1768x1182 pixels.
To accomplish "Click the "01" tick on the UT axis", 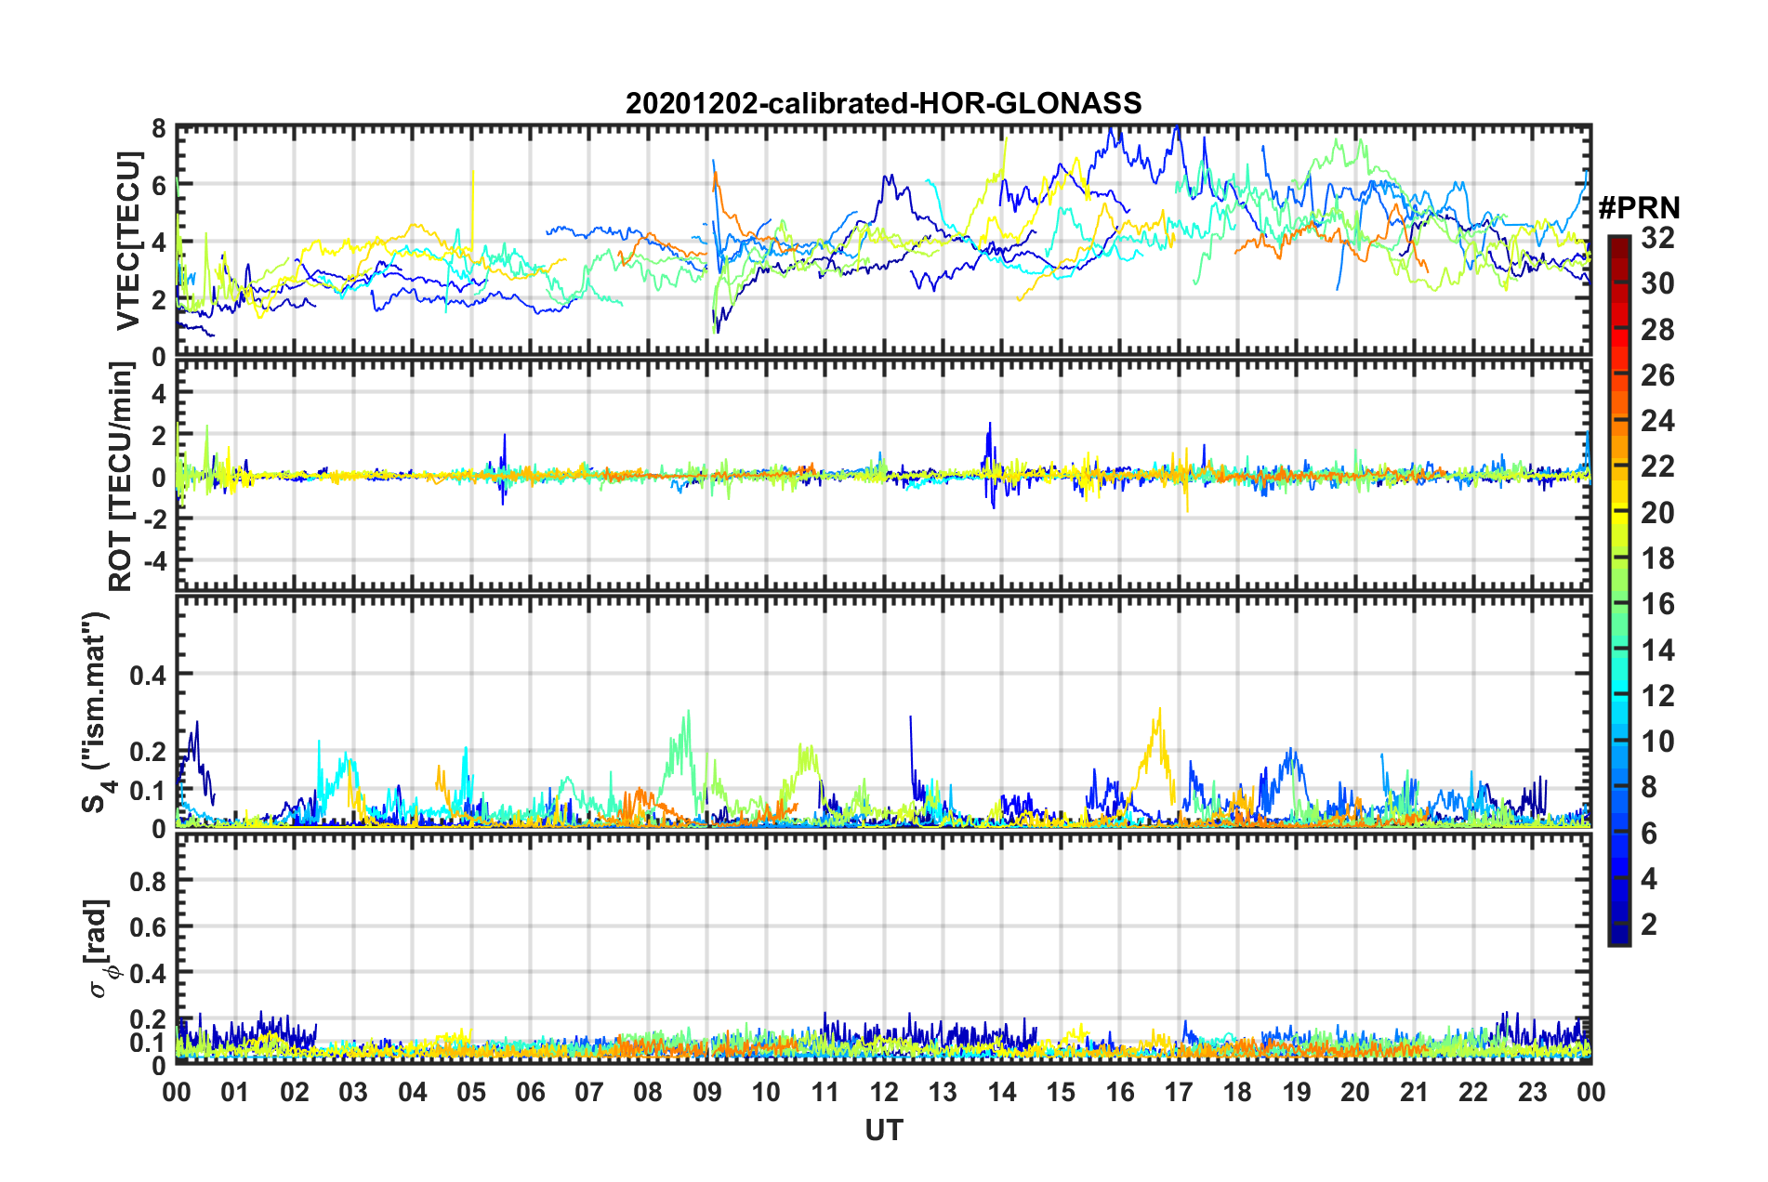I will (235, 1092).
